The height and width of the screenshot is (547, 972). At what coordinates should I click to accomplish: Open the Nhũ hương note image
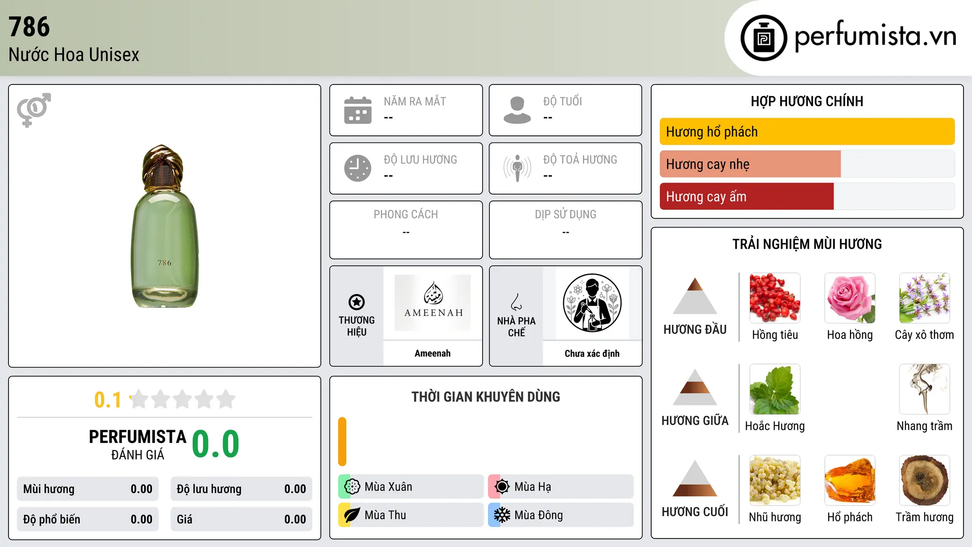775,481
